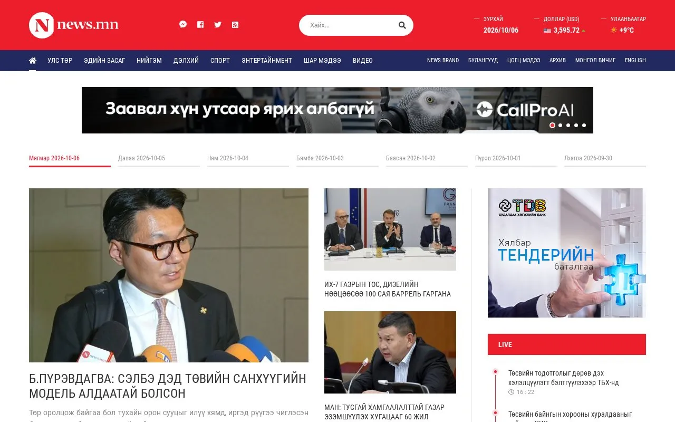
Task: Select the second CallPro banner slide dot
Action: click(560, 126)
